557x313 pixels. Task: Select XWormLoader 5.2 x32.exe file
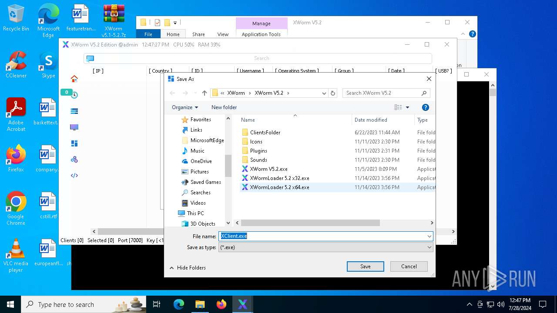coord(279,178)
